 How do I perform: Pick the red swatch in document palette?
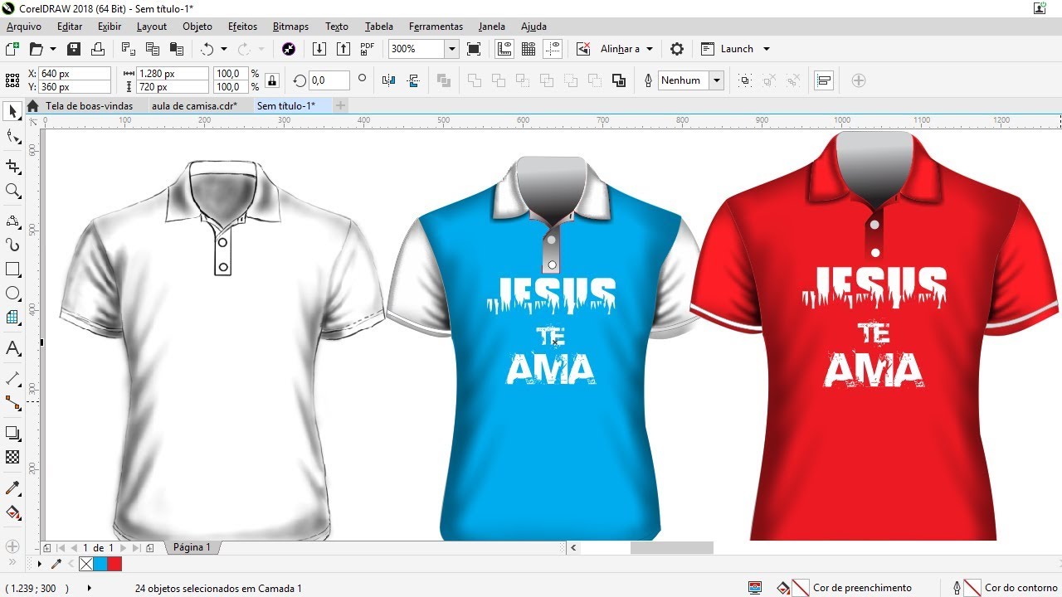tap(114, 564)
